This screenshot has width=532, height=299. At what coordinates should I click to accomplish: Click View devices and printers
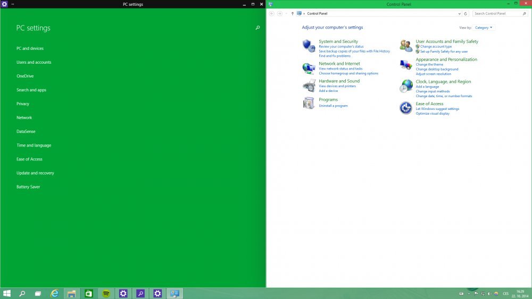(x=337, y=87)
